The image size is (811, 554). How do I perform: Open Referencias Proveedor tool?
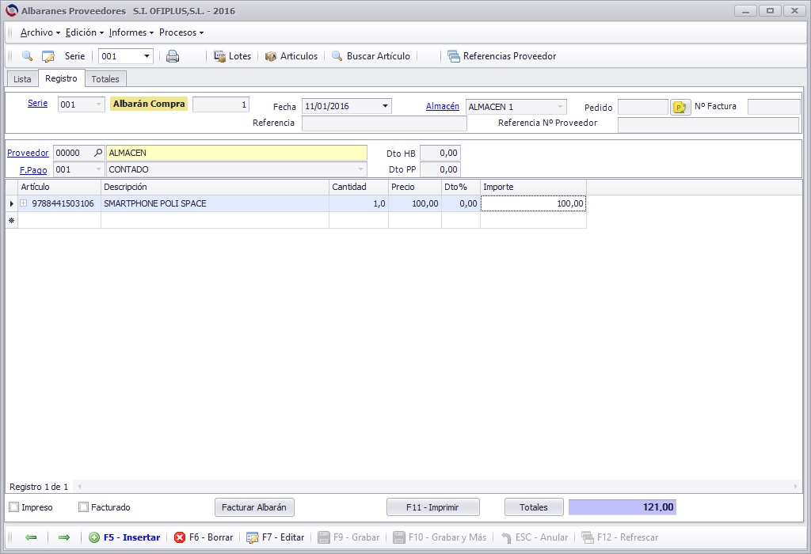(501, 56)
